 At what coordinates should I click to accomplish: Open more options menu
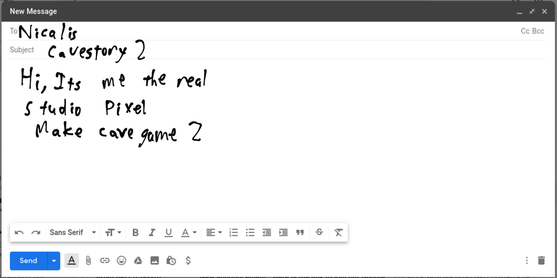(527, 261)
